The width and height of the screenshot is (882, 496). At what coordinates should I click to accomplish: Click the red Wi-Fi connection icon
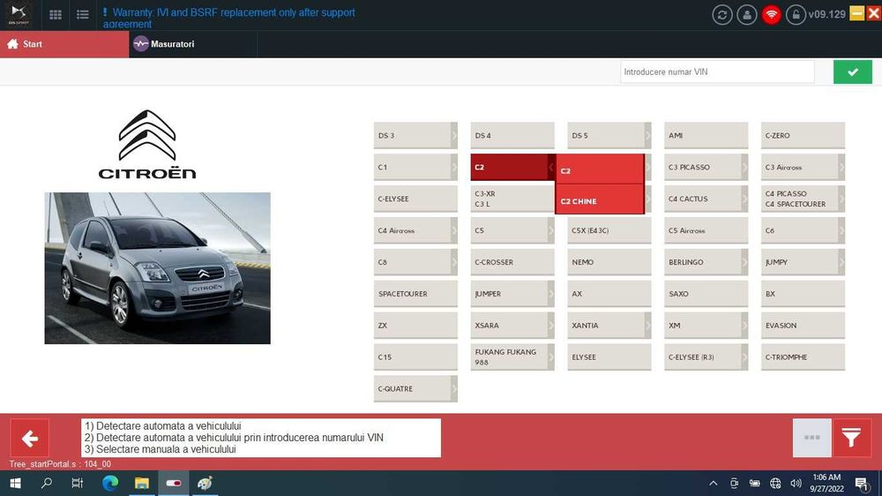(771, 15)
